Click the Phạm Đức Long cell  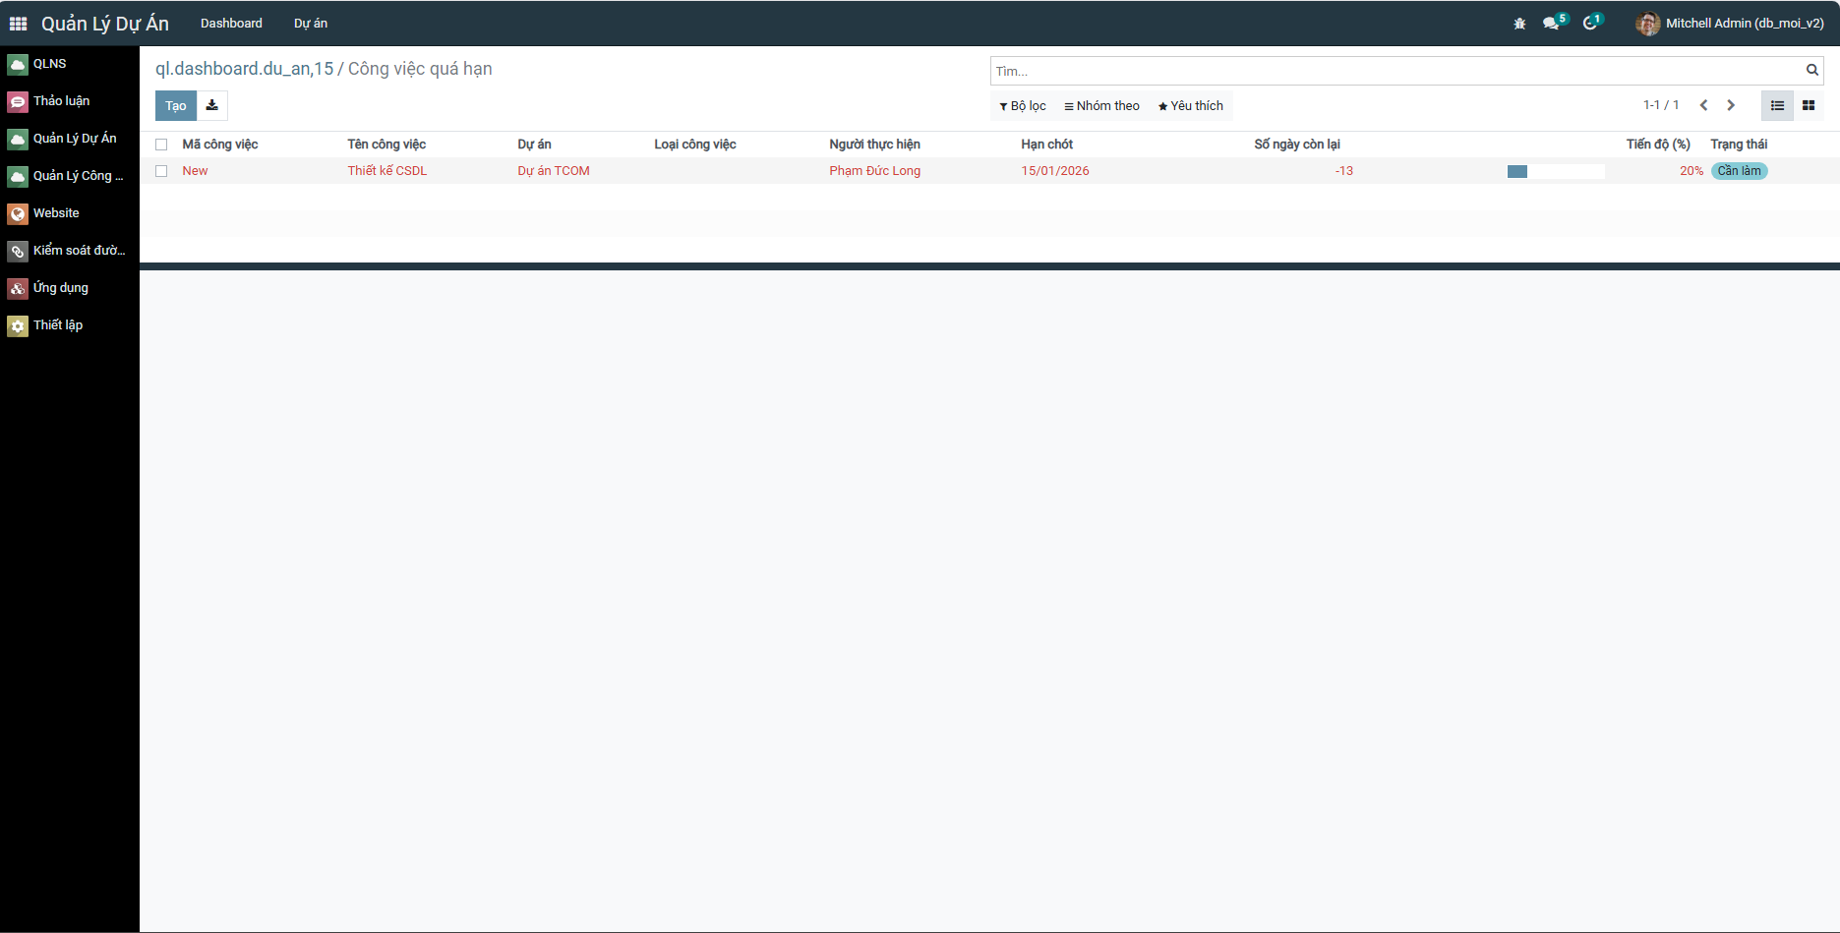coord(874,171)
